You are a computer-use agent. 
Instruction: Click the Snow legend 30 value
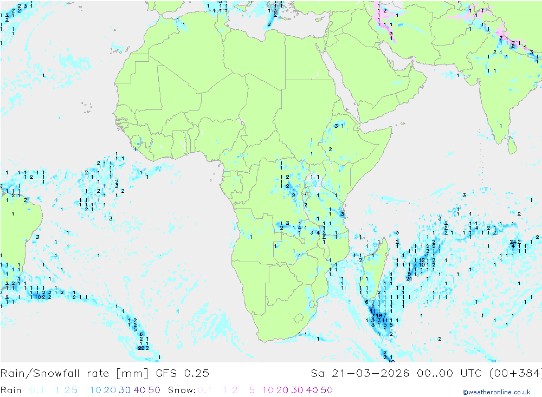tap(297, 390)
